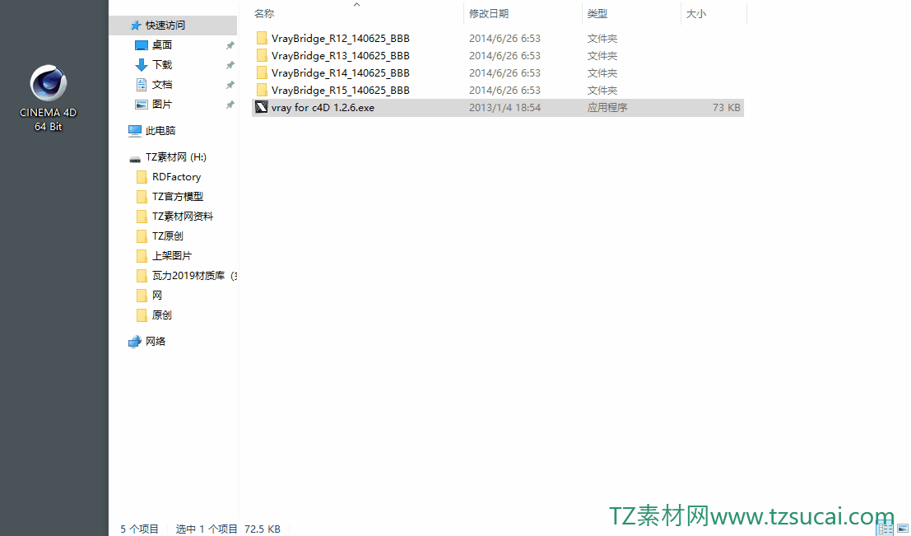
Task: Select file name VrayBridge_R13_140625_BBB
Action: (x=341, y=56)
